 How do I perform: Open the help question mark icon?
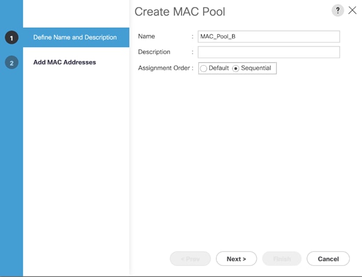point(338,10)
